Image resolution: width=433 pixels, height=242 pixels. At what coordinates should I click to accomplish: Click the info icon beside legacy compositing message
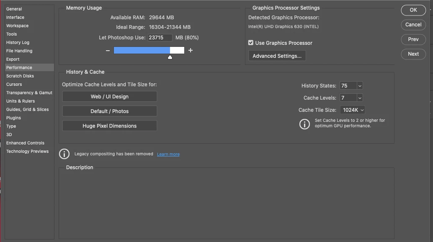64,154
